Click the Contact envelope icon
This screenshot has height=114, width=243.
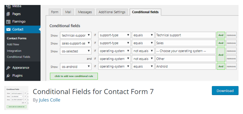(9, 29)
